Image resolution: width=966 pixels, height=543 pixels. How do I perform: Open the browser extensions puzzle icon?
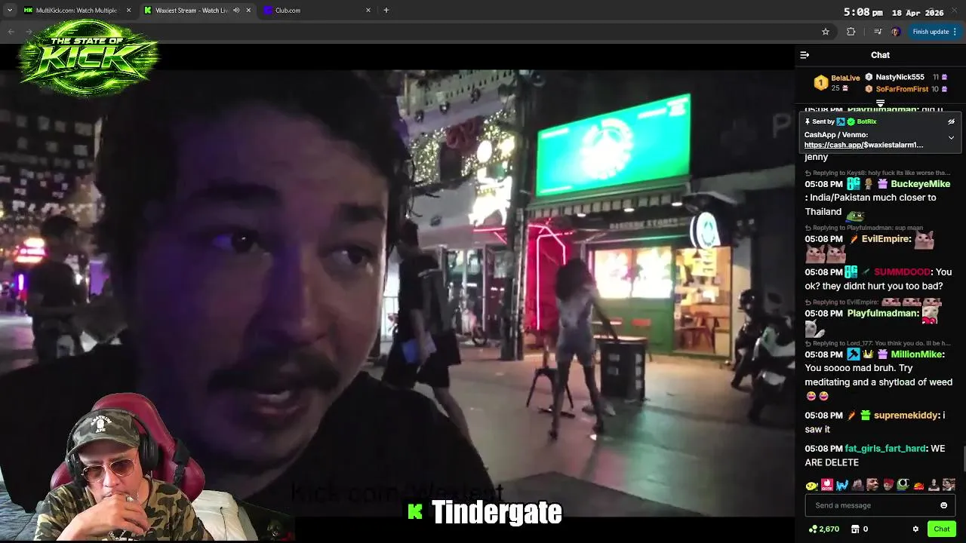[x=851, y=32]
